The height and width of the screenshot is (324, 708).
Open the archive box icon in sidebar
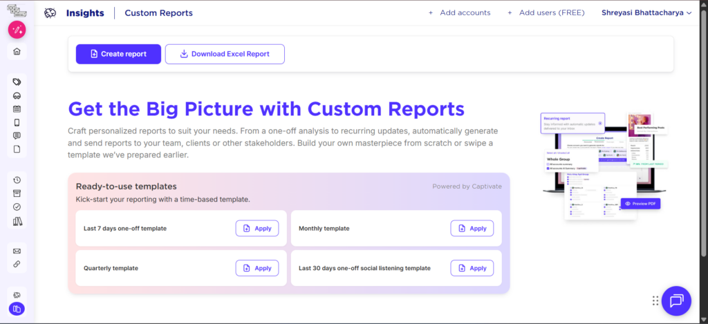tap(17, 193)
